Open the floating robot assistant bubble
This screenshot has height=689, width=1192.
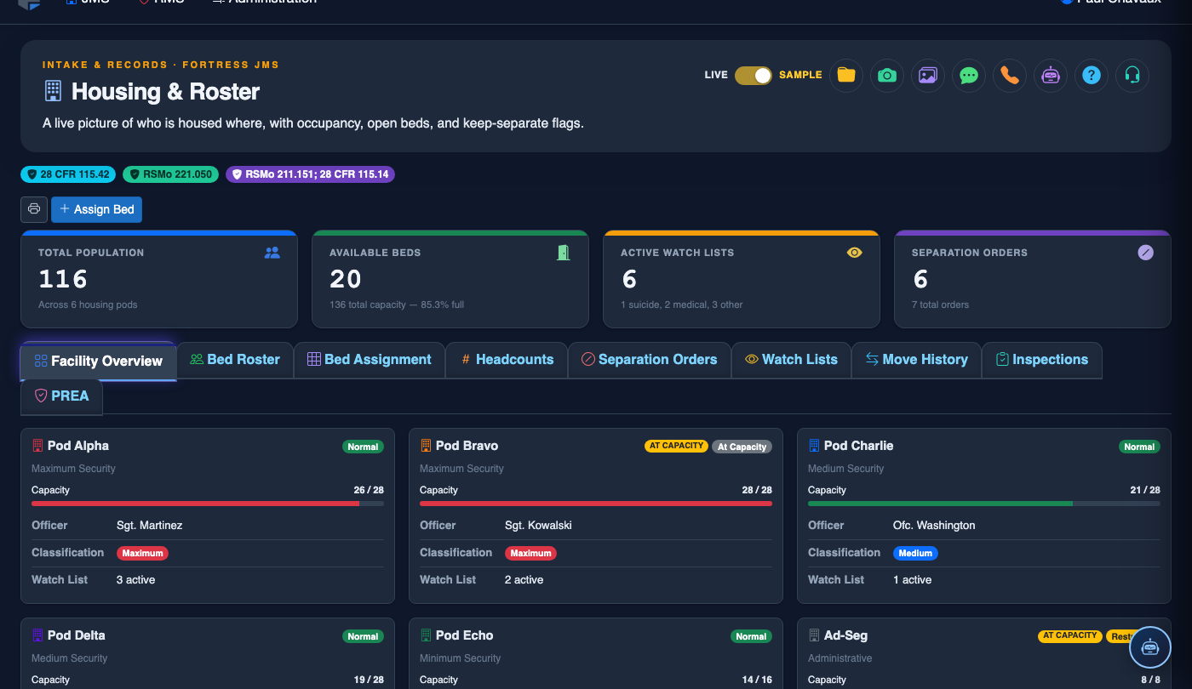[x=1150, y=647]
